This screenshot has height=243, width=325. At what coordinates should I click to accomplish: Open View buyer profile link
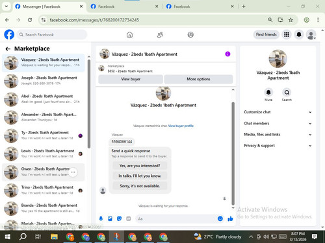pos(181,126)
